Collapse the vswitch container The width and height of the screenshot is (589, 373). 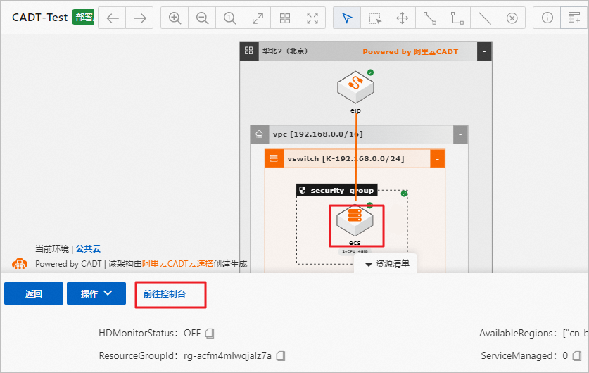pos(437,159)
